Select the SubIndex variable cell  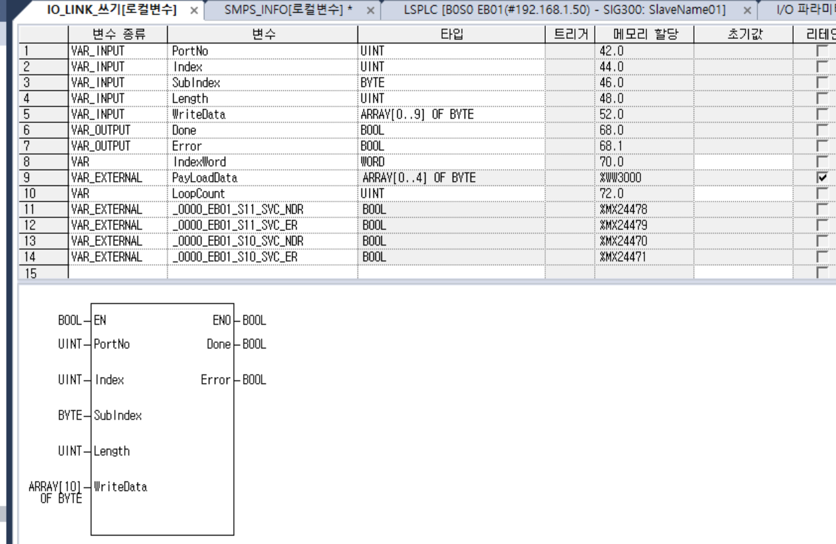click(262, 82)
